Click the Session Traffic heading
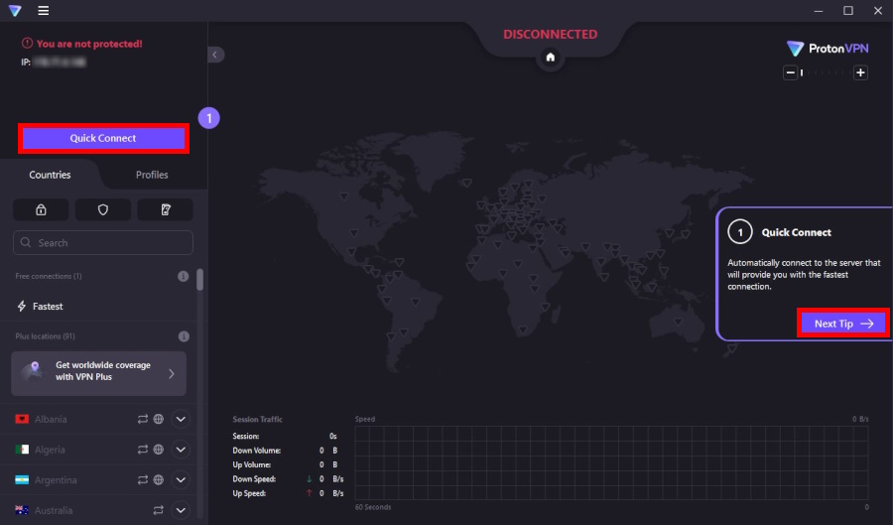893x525 pixels. [x=257, y=419]
